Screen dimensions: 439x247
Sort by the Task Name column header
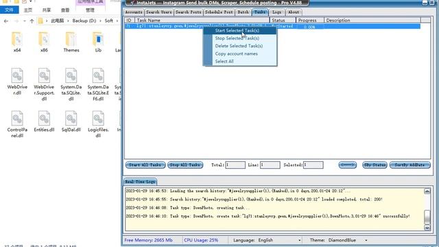click(202, 20)
